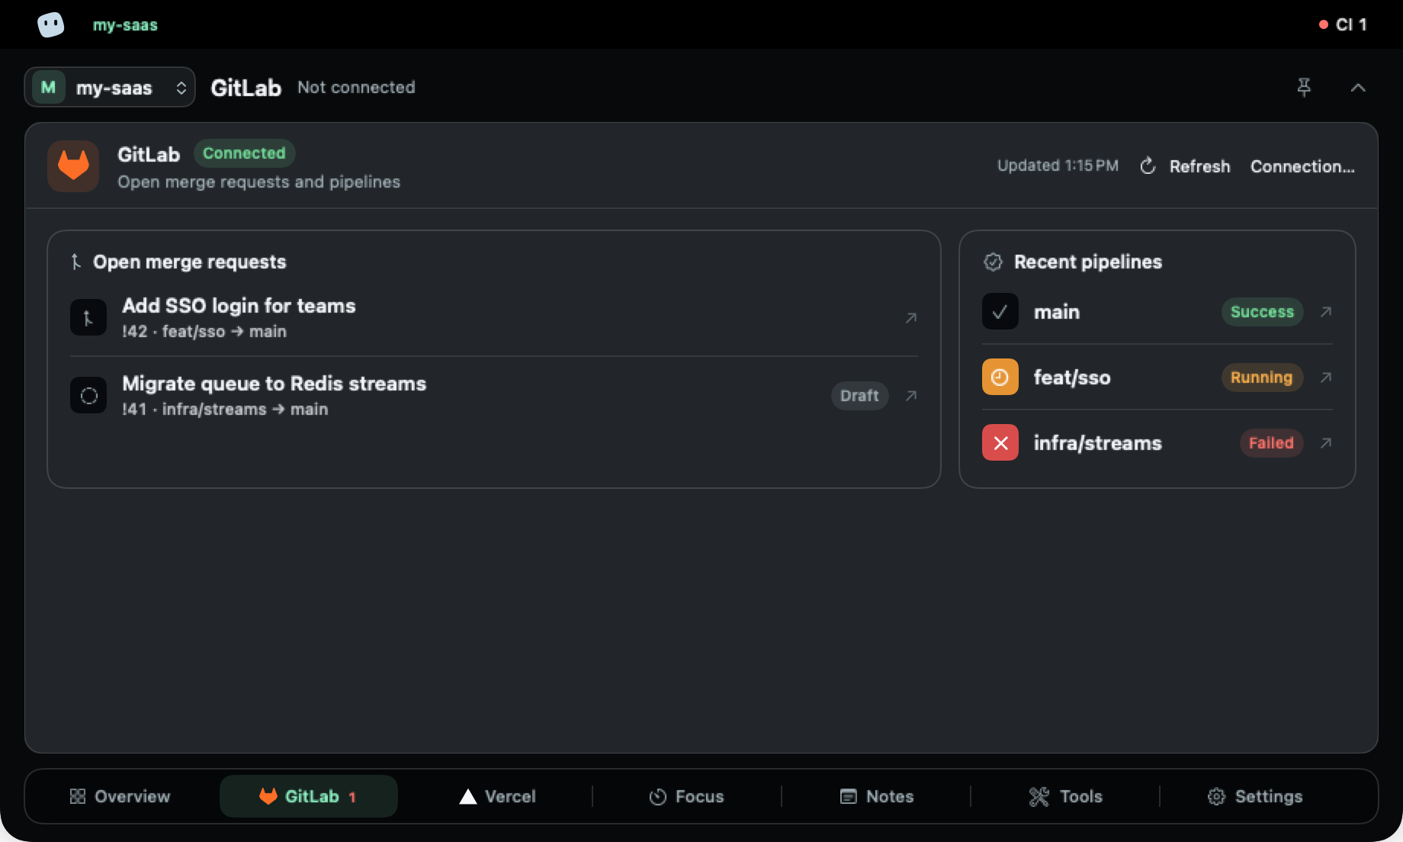Screen dimensions: 1403x842
Task: Open the feat/sso pipeline row
Action: [x=1157, y=378]
